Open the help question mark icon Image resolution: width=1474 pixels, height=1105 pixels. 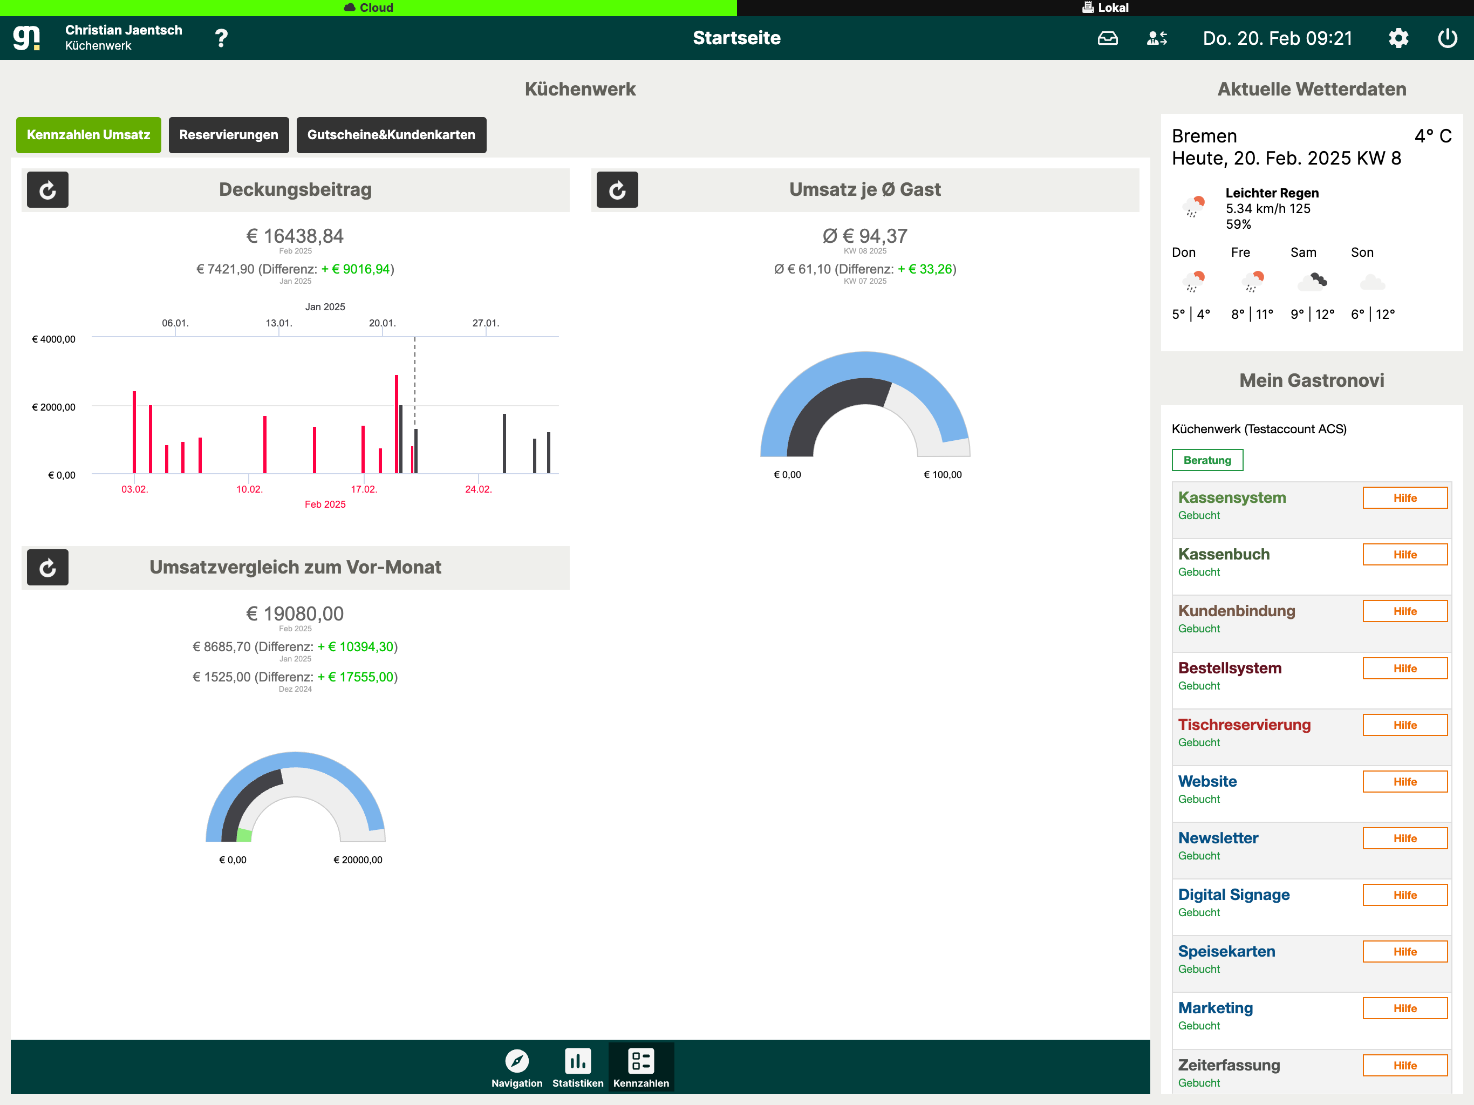coord(221,38)
